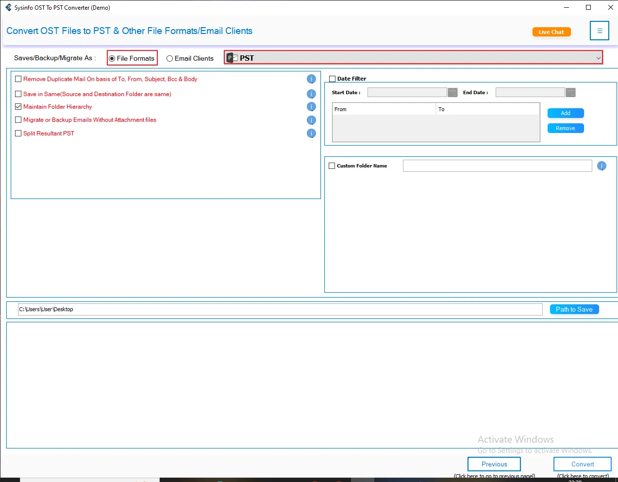
Task: Enable the Date Filter checkbox
Action: coord(333,79)
